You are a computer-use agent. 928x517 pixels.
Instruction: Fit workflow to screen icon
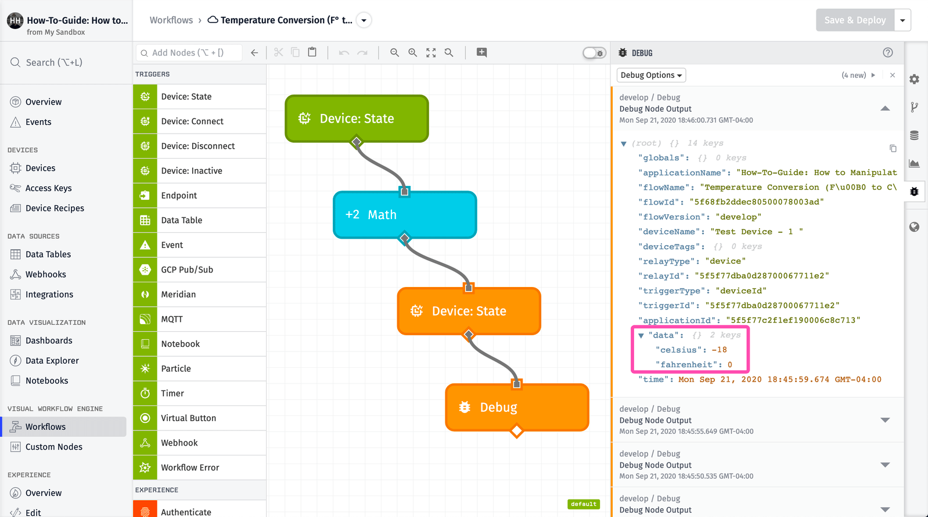(x=431, y=52)
